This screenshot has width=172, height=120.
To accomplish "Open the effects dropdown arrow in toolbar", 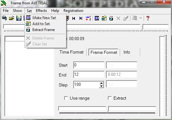I will click(141, 18).
